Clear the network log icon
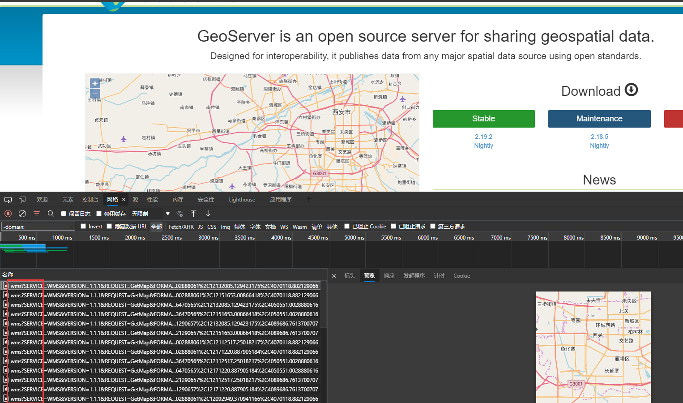The width and height of the screenshot is (683, 403). 22,214
